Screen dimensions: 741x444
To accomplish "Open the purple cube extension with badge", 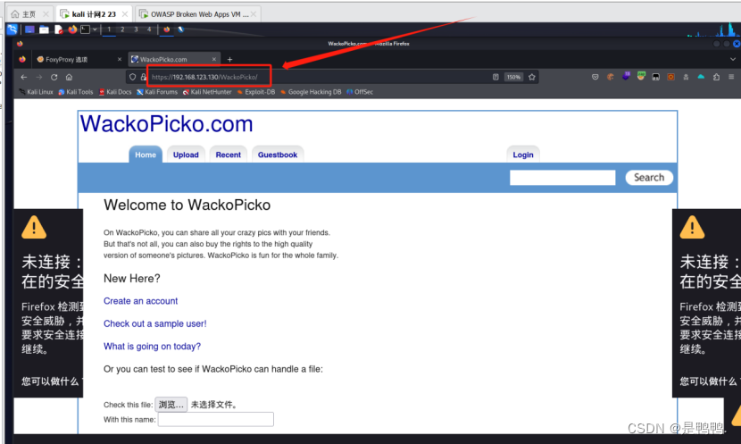I will (x=626, y=76).
